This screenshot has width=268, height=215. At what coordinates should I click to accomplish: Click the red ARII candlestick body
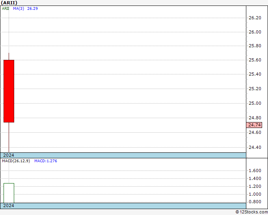(9, 91)
